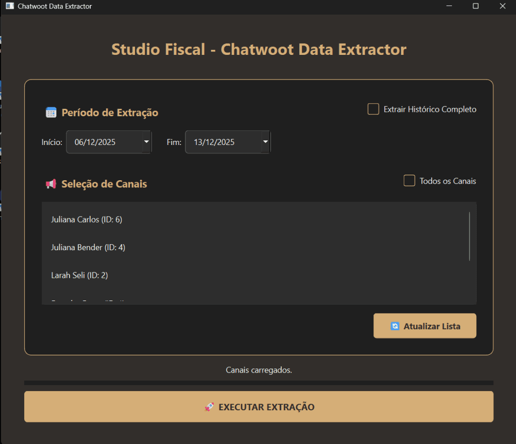Click the progress bar above Executar Extração
Screen dimensions: 516x444
(259, 383)
